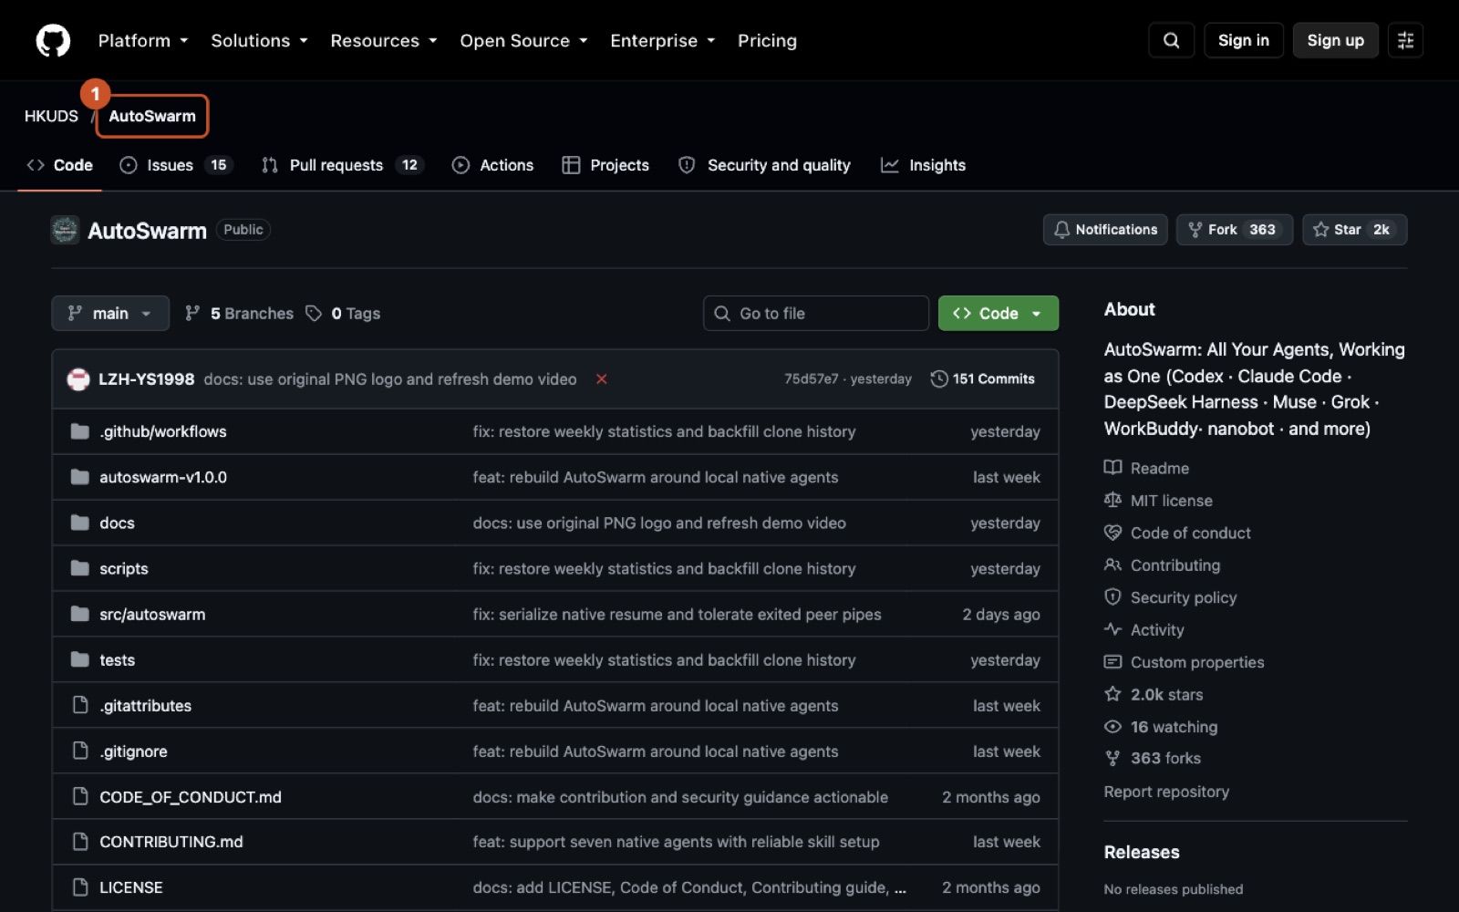
Task: Click the AutoSwarm repository avatar image
Action: 65,230
